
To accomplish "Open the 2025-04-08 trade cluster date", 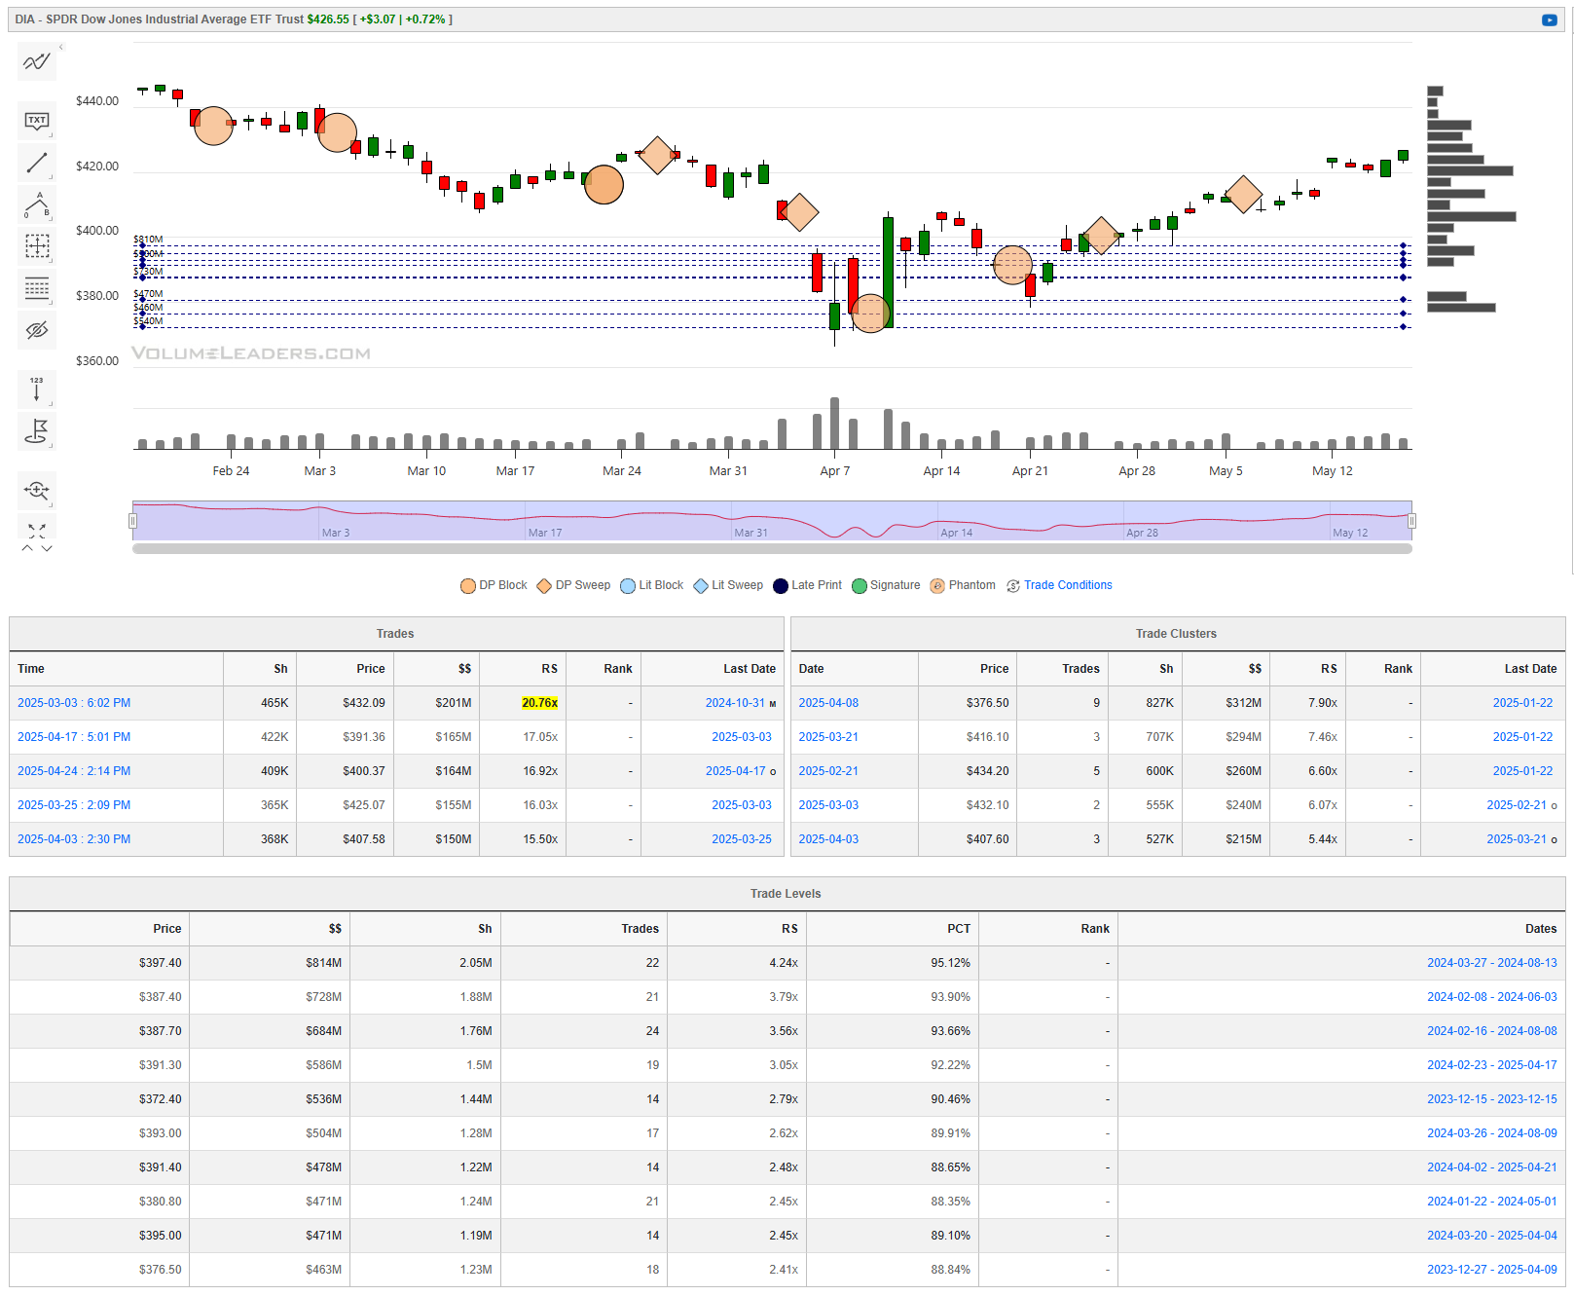I will point(828,703).
